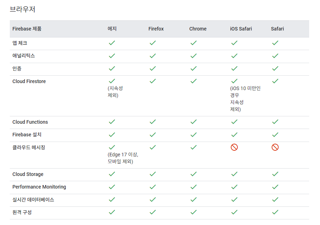Click the Performance Monitoring Chrome checkmark
This screenshot has height=225, width=320.
click(x=193, y=187)
